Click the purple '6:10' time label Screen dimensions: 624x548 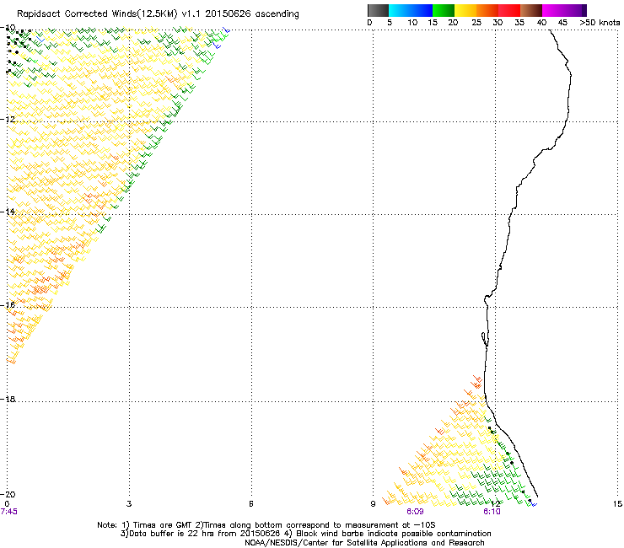coord(492,512)
